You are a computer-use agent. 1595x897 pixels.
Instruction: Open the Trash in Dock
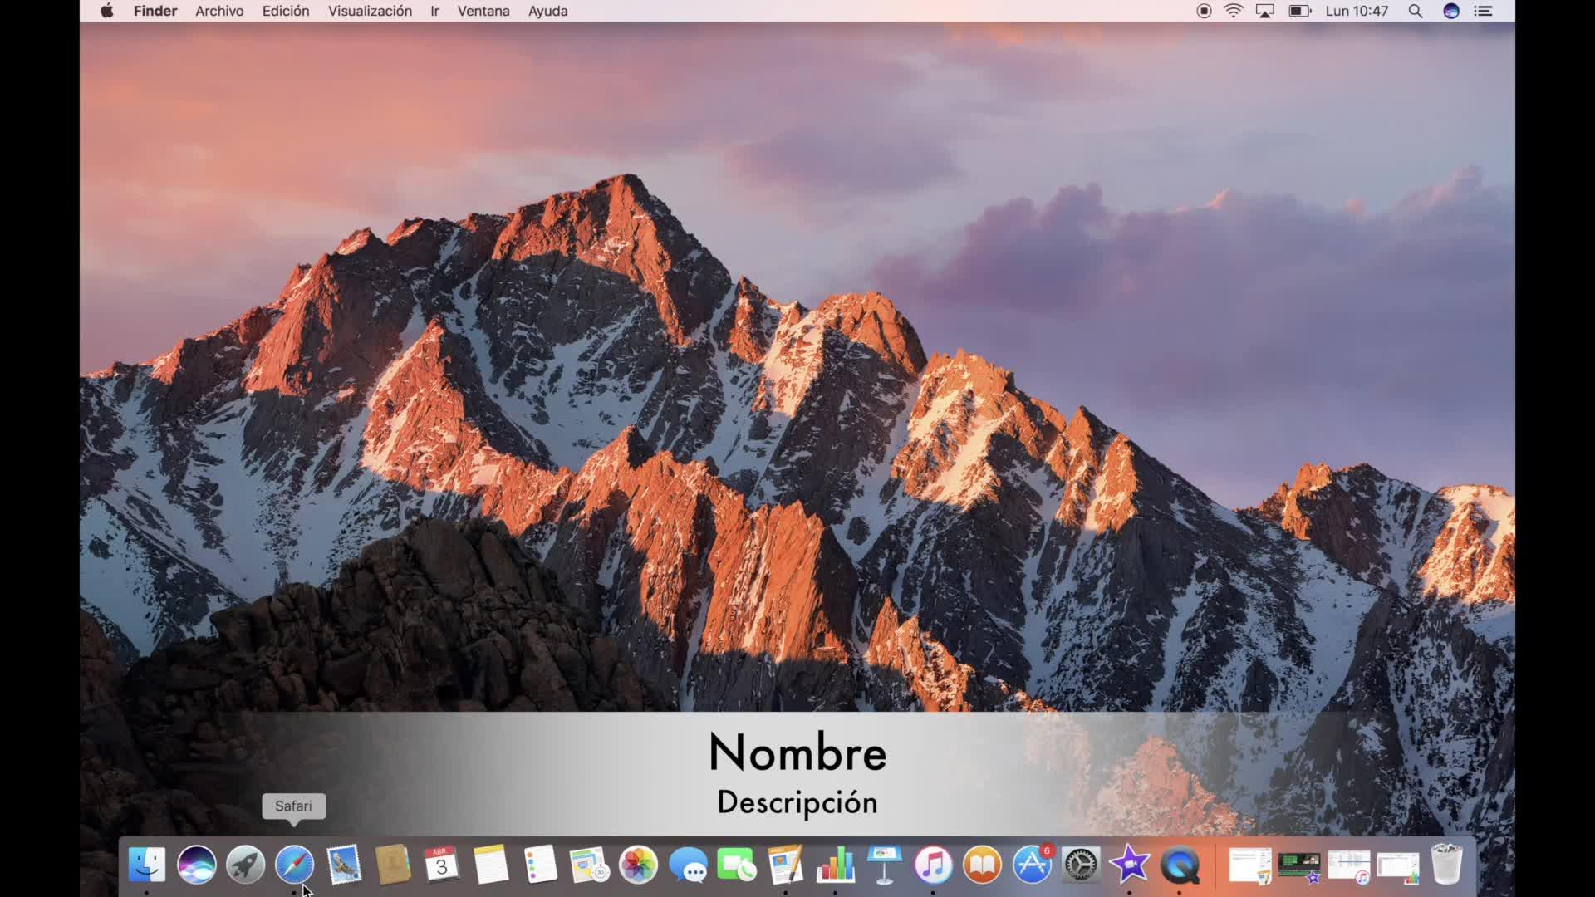1446,865
